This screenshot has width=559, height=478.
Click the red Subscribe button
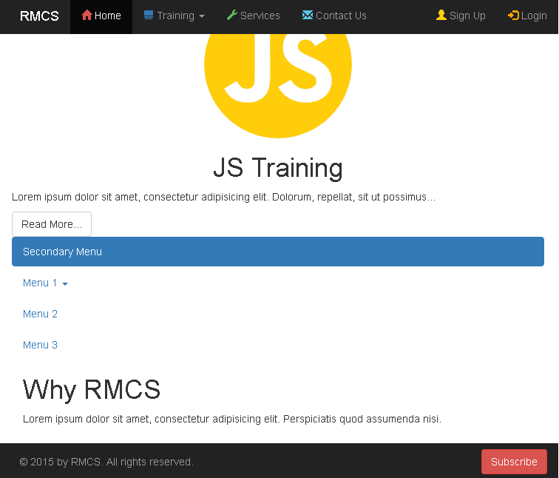point(514,462)
